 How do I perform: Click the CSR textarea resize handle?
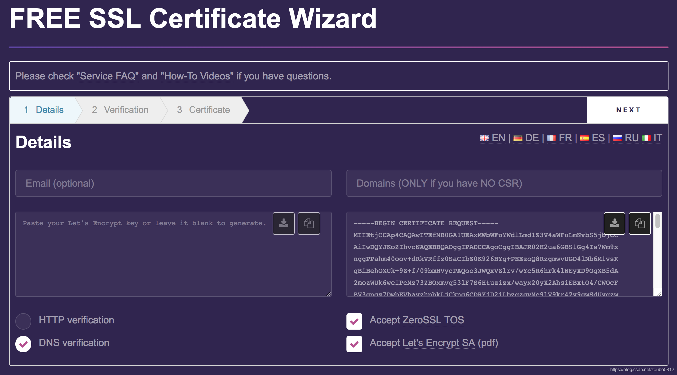point(659,294)
